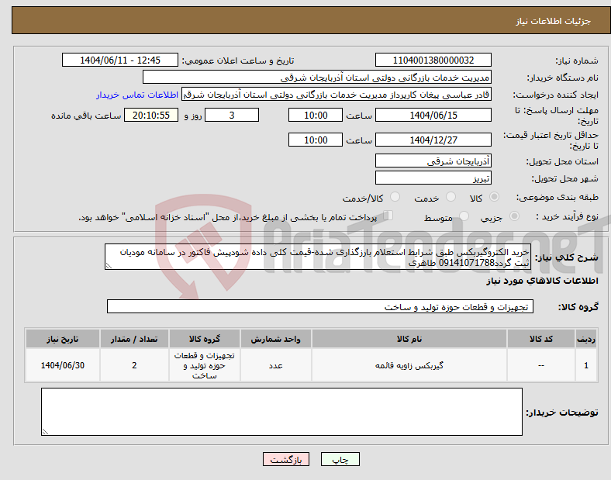The image size is (611, 480).
Task: Click the quantity cell 2
Action: 134,365
